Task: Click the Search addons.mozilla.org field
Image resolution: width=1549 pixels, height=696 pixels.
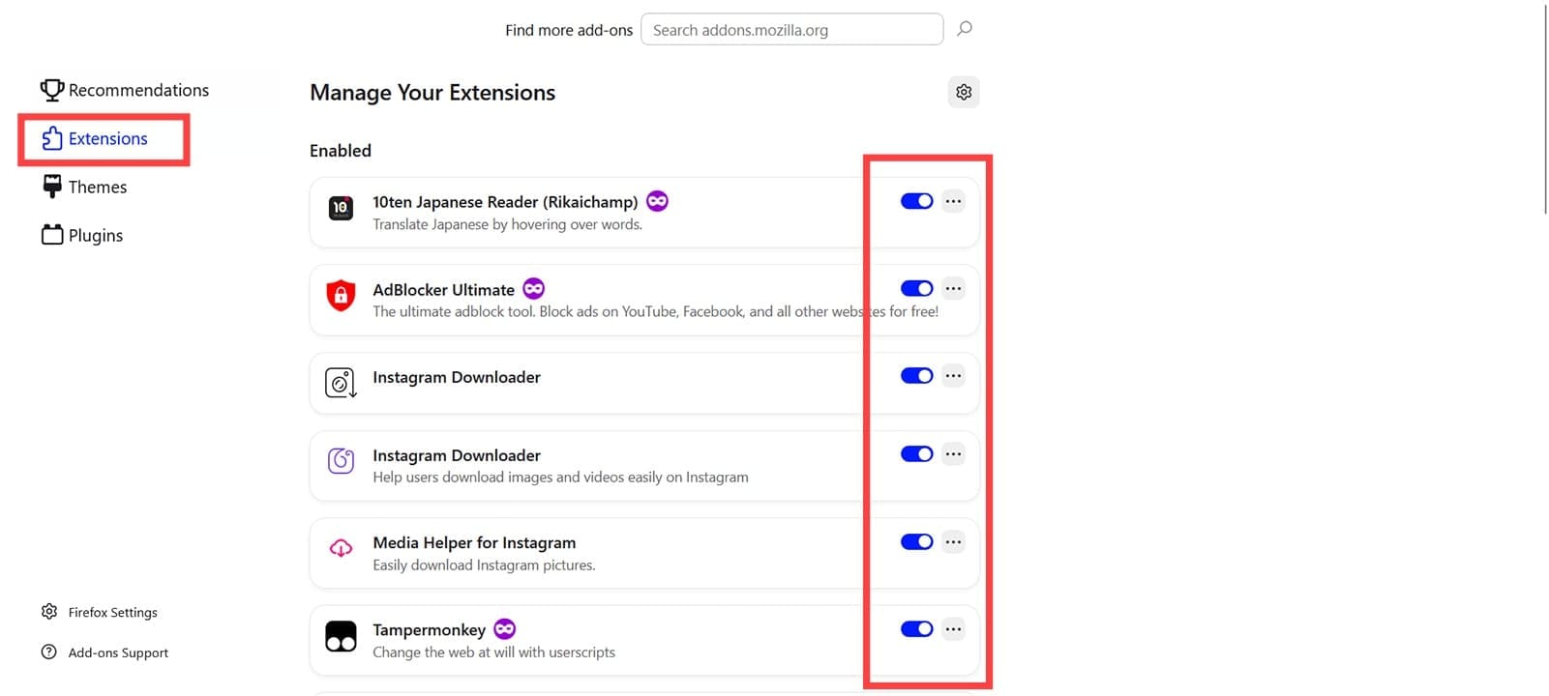Action: (791, 29)
